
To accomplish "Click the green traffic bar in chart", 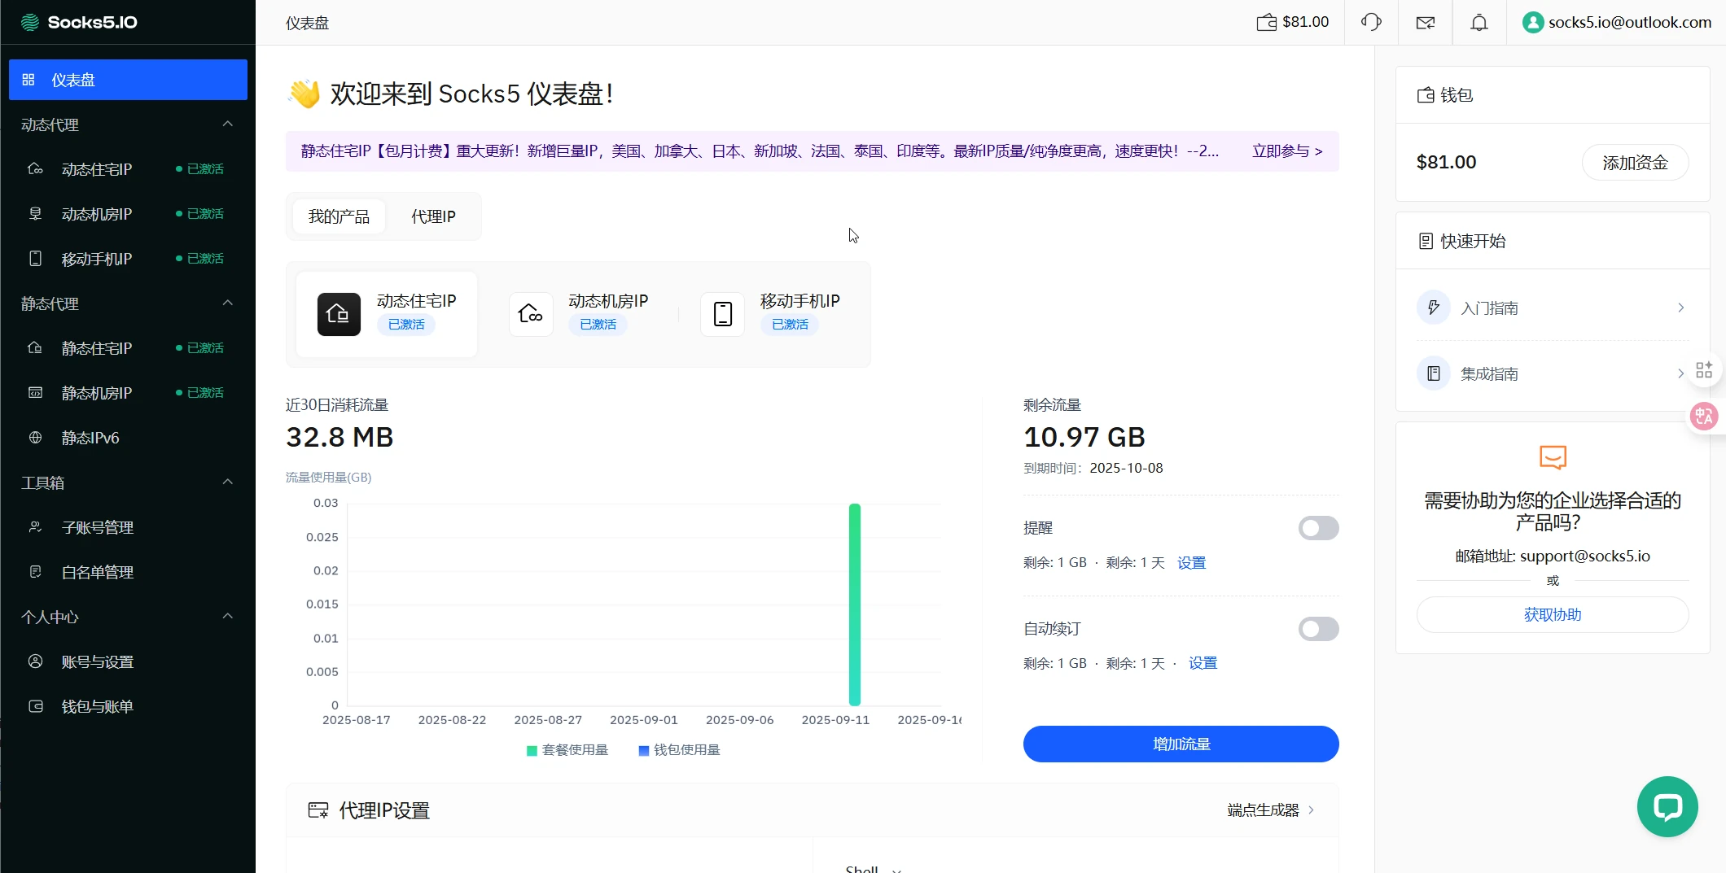I will [x=855, y=605].
